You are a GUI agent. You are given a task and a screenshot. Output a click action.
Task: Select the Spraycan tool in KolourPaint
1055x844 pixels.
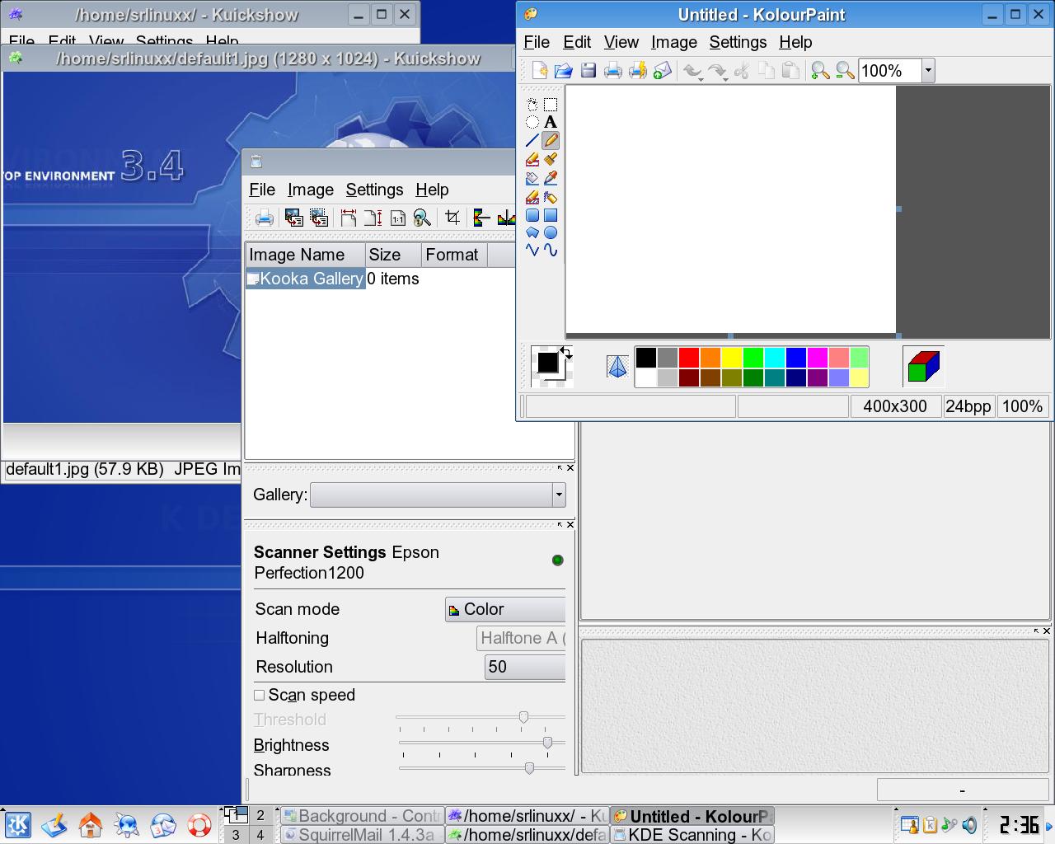[551, 197]
